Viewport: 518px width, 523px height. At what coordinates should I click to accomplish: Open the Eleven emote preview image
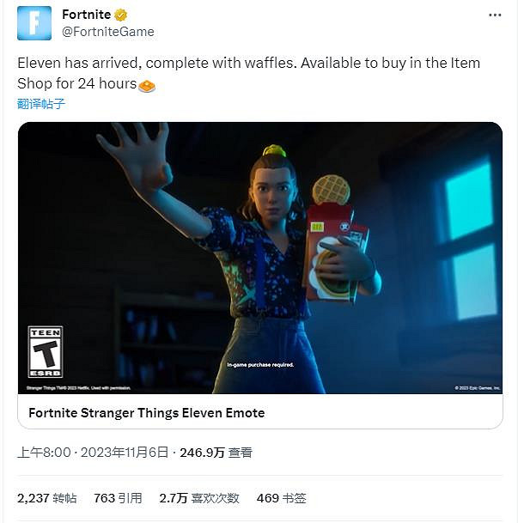click(x=259, y=258)
